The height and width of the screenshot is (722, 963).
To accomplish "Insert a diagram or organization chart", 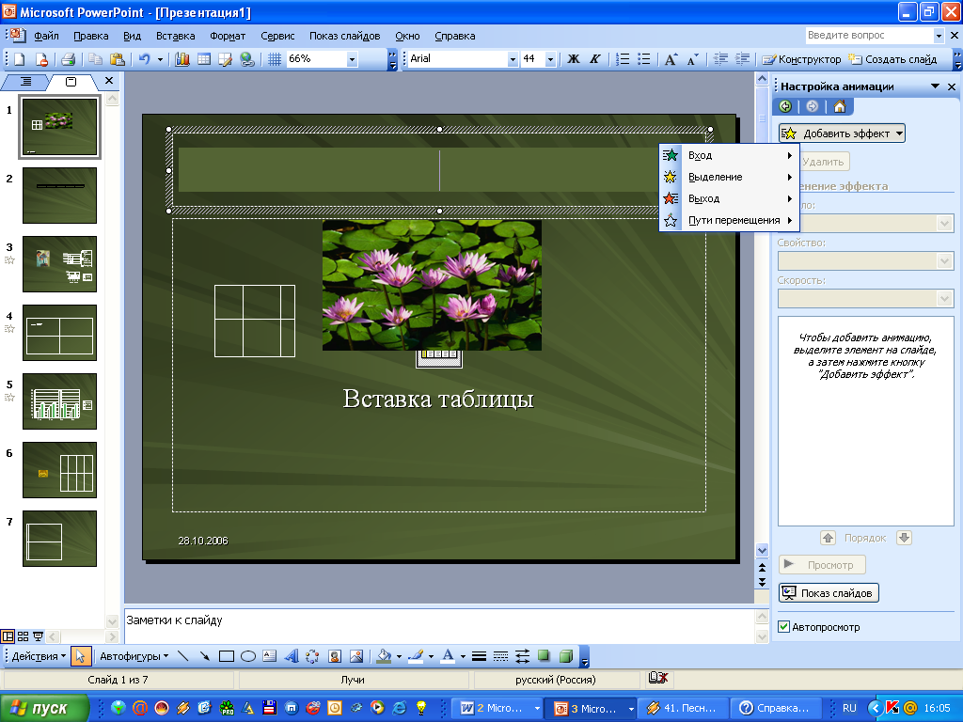I will (x=312, y=656).
